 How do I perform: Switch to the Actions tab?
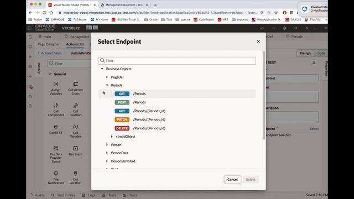[75, 44]
